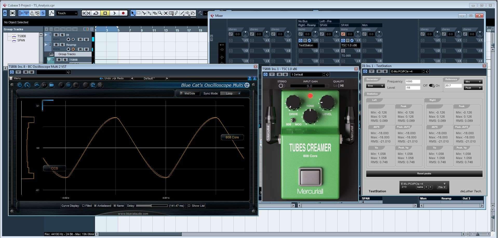The width and height of the screenshot is (498, 238).
Task: Click the Cycle loop transport button
Action: (96, 13)
